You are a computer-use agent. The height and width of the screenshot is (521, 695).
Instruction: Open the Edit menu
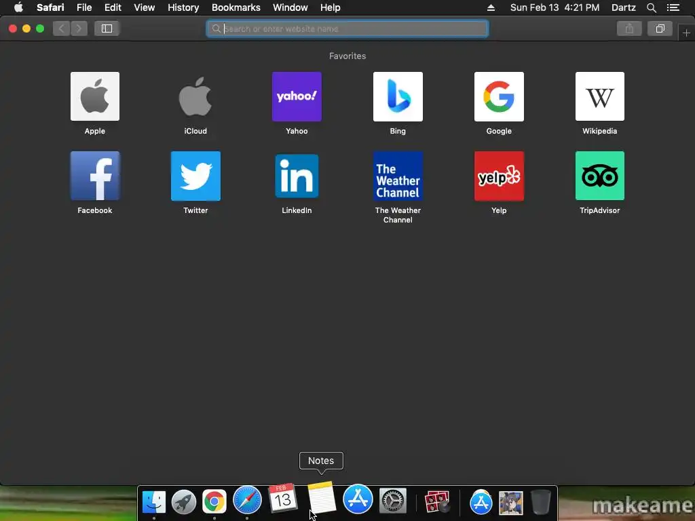[x=113, y=7]
